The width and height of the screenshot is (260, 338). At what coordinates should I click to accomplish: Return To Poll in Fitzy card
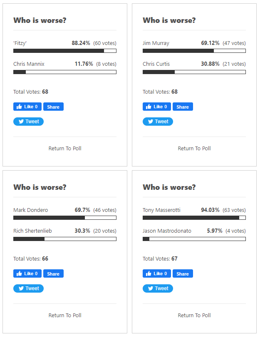tap(65, 148)
